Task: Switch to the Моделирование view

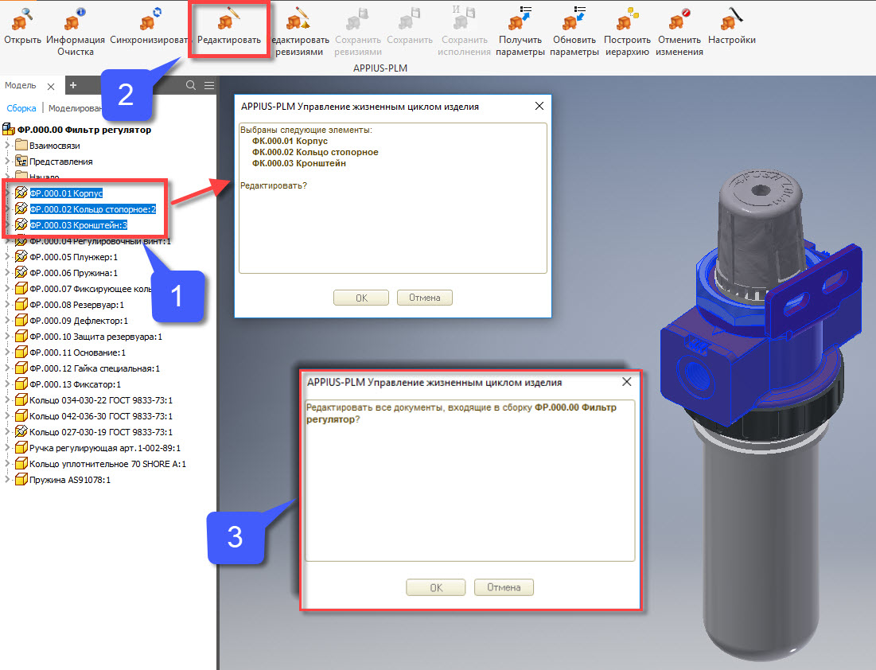Action: (76, 108)
